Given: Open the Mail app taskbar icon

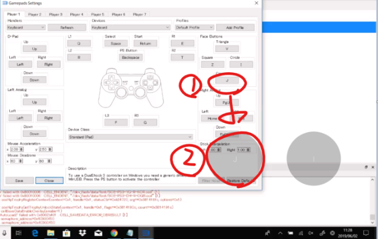Looking at the screenshot, I should coord(98,233).
